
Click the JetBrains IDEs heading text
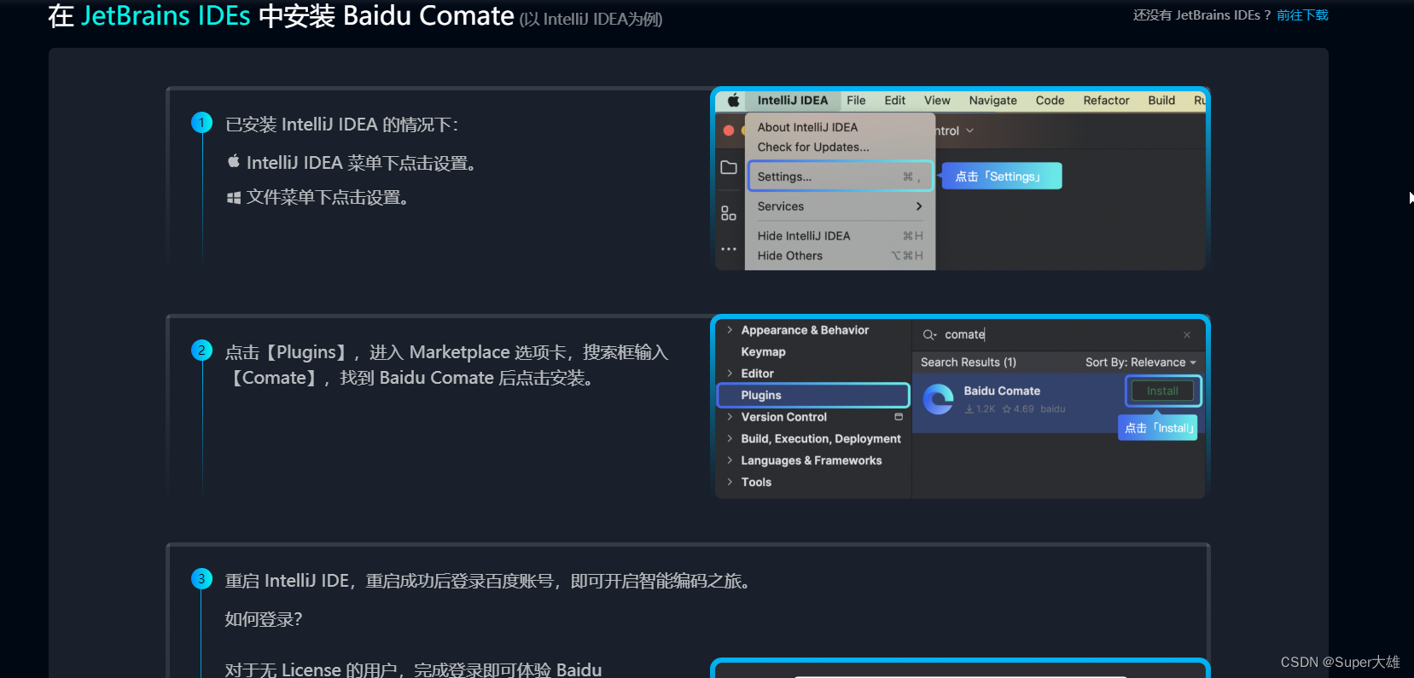166,16
